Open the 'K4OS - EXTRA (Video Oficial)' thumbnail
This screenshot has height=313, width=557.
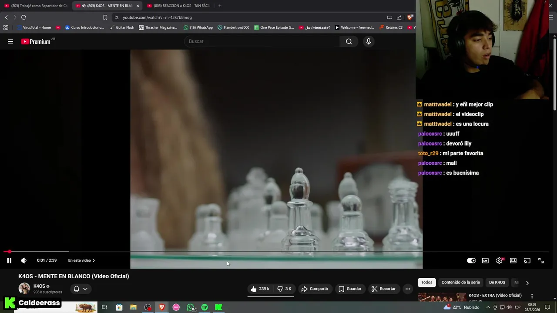coord(442,297)
